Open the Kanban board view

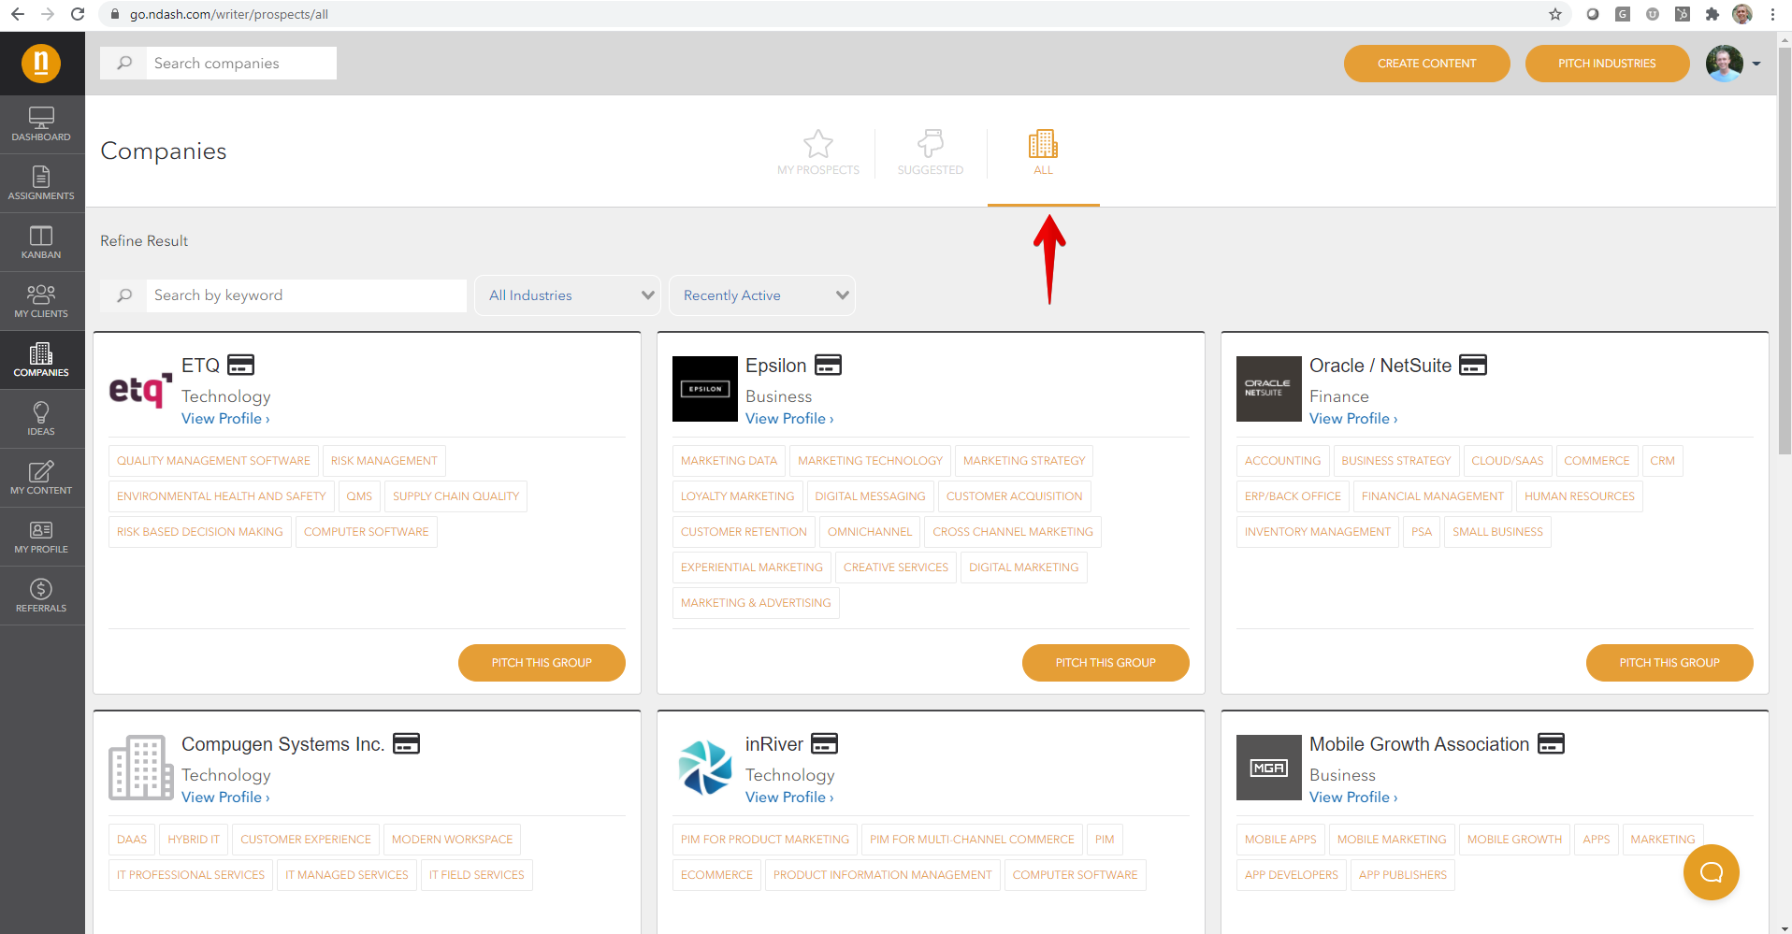[x=41, y=241]
